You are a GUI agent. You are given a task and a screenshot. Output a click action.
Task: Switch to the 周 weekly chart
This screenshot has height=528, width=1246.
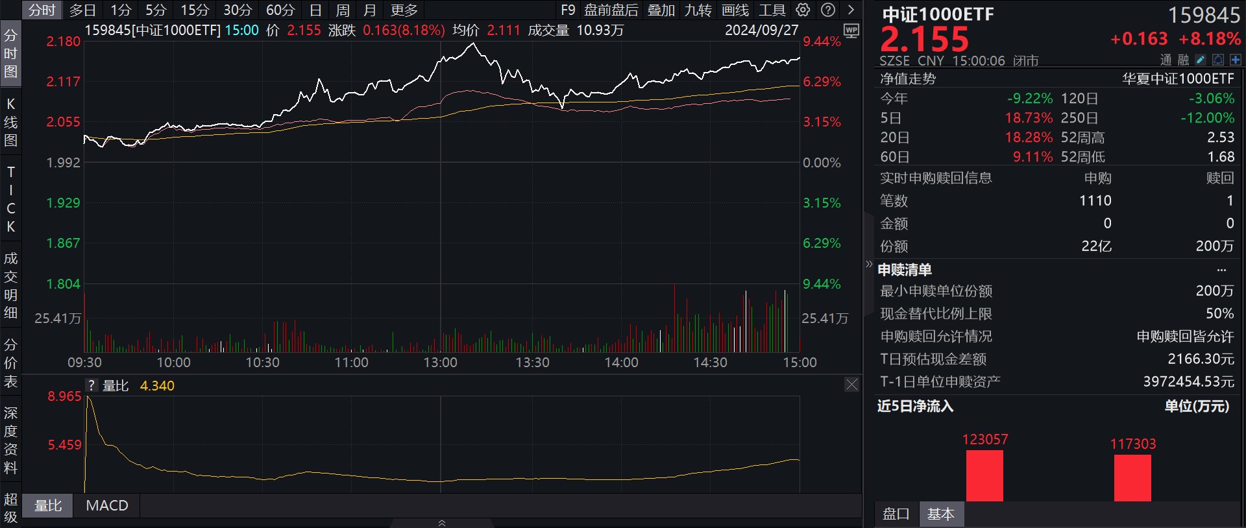click(343, 10)
